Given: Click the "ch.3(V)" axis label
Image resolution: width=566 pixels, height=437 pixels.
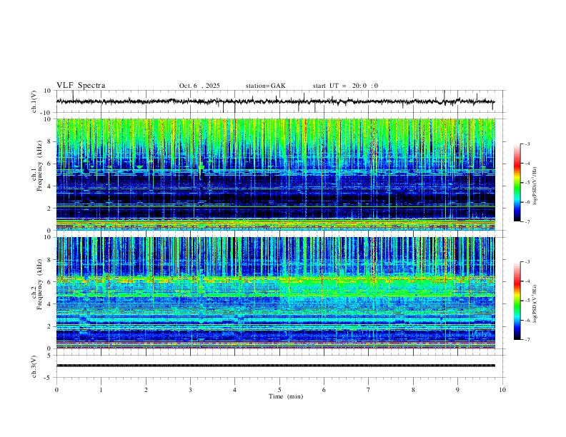Looking at the screenshot, I should pyautogui.click(x=34, y=366).
